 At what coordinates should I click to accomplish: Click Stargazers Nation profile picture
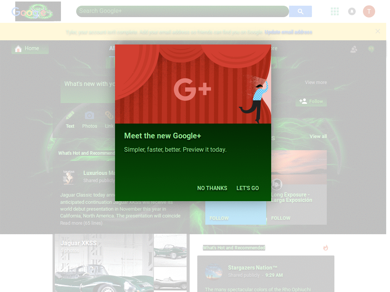(214, 271)
